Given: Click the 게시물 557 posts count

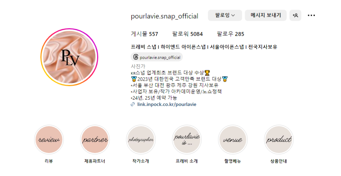Looking at the screenshot, I should click(x=144, y=34).
